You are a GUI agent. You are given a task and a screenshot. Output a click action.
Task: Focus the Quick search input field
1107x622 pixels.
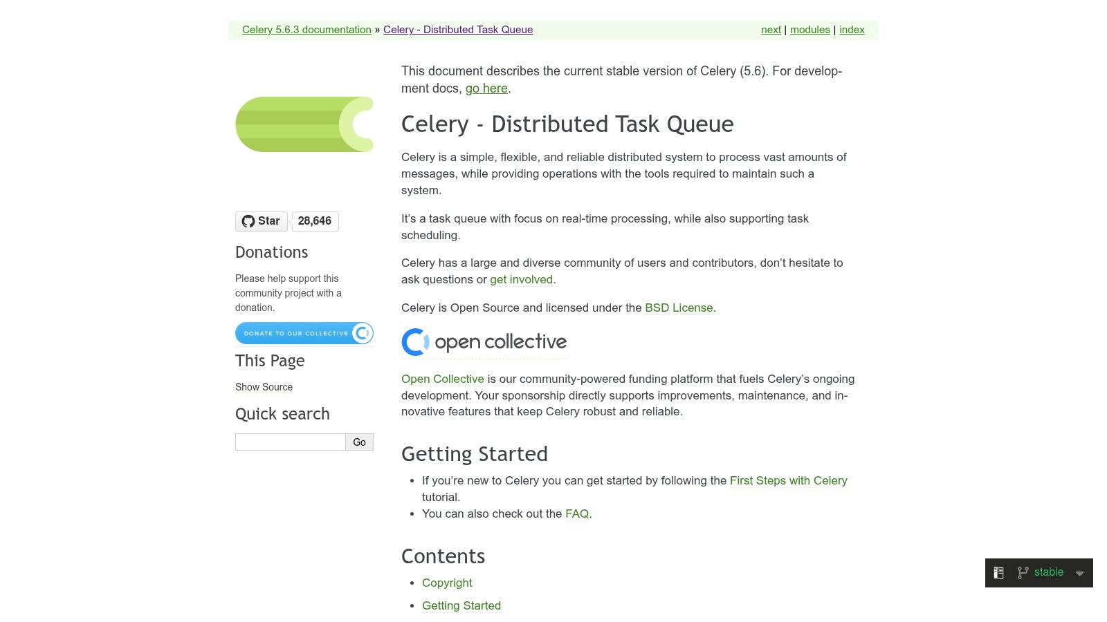[x=291, y=442]
